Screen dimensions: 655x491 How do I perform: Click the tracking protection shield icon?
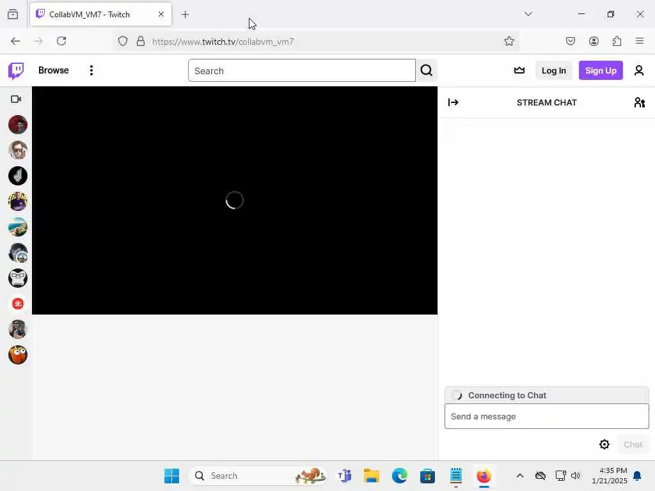[122, 41]
